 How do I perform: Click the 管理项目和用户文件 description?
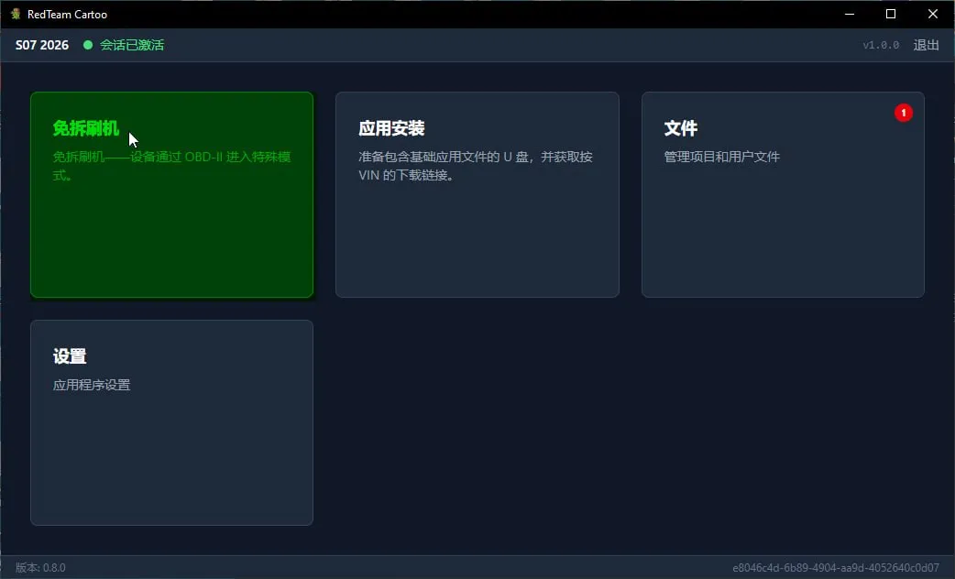point(721,157)
